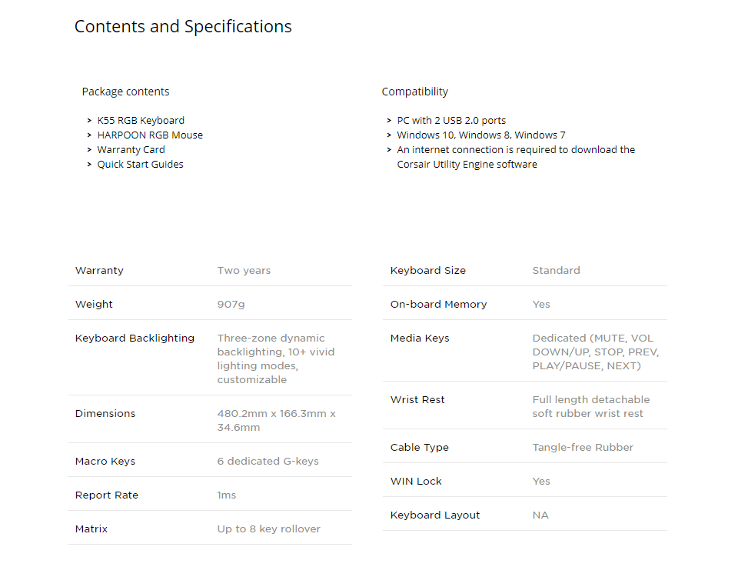Click the Contents and Specifications heading
The image size is (738, 587).
tap(183, 27)
